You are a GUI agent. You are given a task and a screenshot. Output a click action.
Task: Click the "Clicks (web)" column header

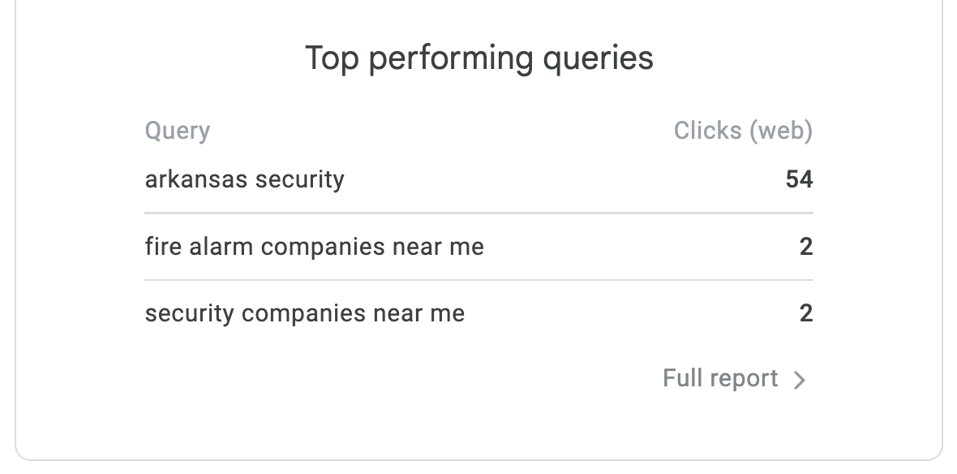743,131
